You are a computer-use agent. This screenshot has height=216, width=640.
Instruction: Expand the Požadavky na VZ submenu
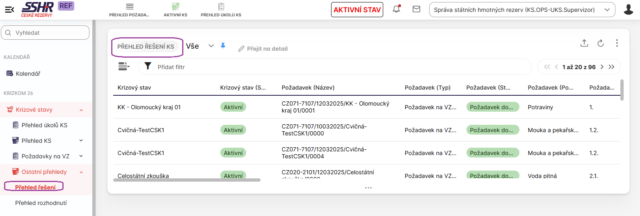click(81, 156)
